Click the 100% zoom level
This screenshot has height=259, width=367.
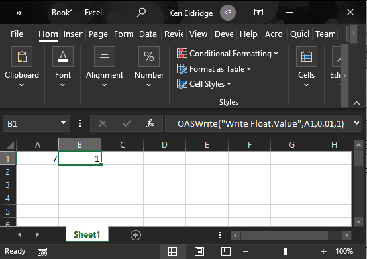click(344, 251)
